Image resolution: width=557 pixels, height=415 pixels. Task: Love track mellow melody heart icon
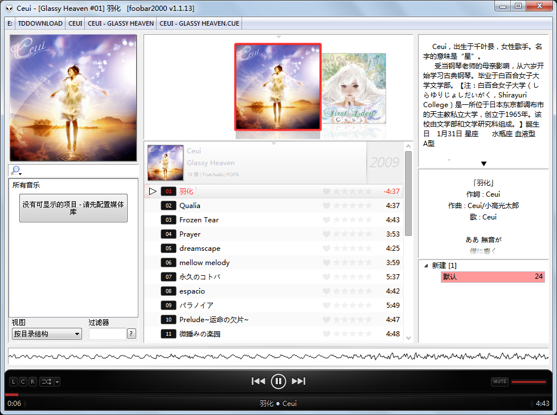pos(326,262)
